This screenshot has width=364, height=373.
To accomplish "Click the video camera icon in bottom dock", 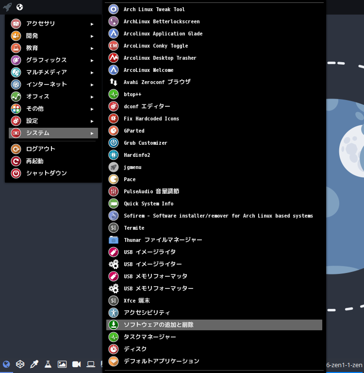I will (77, 364).
